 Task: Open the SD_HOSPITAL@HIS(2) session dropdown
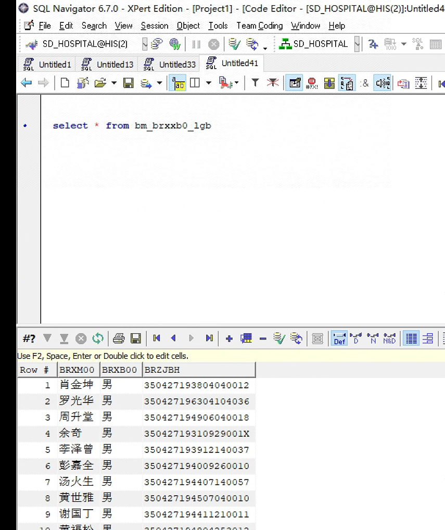coord(145,44)
